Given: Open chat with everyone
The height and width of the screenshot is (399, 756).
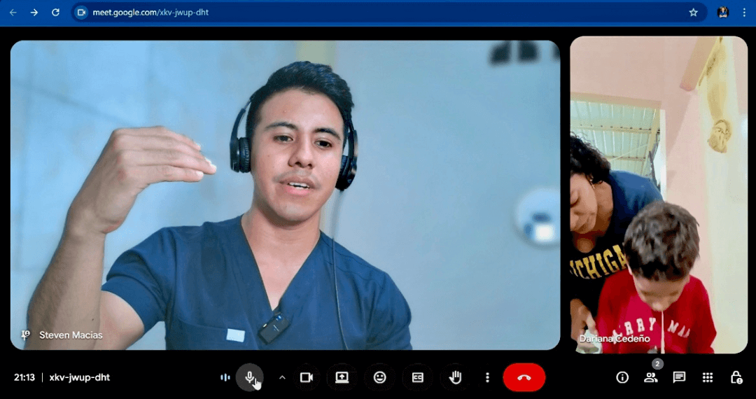Looking at the screenshot, I should click(679, 377).
